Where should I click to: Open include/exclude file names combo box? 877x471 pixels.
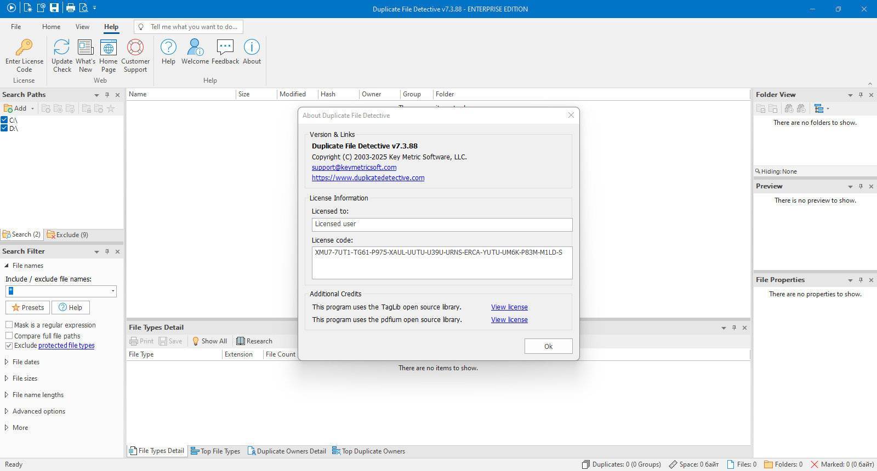tap(61, 291)
